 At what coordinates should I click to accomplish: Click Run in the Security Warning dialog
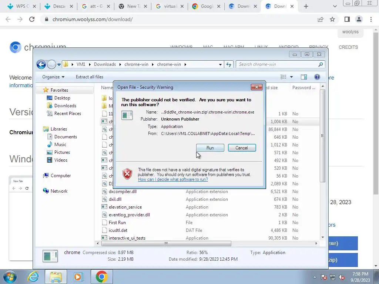pos(210,148)
